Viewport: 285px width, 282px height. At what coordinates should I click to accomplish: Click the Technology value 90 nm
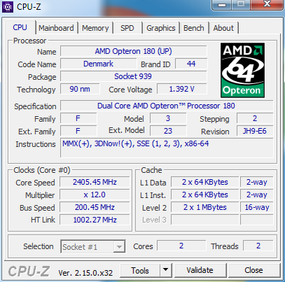point(80,89)
